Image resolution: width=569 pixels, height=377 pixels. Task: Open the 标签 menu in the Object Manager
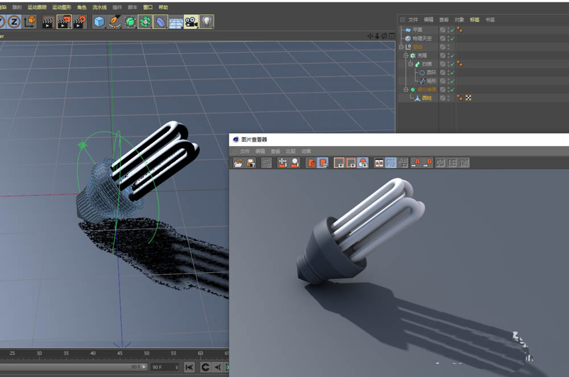(475, 19)
